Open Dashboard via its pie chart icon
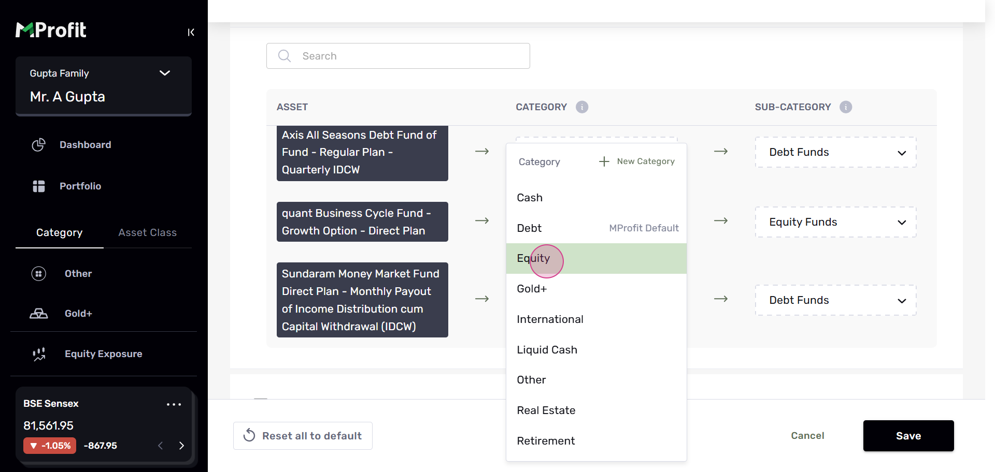 coord(38,145)
